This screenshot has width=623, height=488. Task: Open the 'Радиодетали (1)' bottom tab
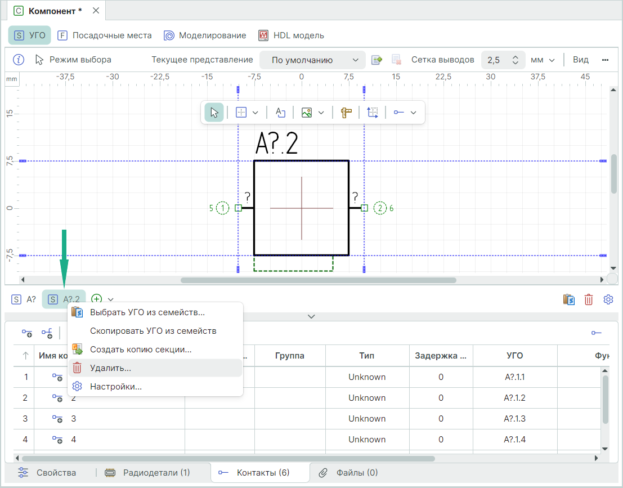(149, 473)
